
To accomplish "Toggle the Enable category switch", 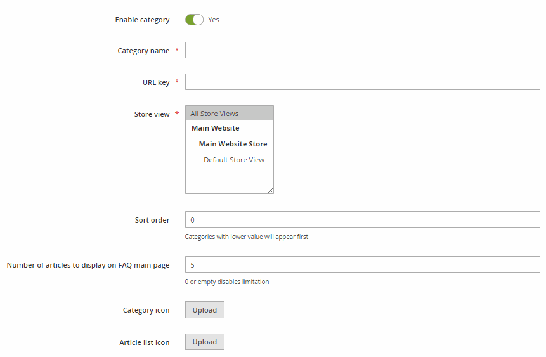I will [194, 20].
